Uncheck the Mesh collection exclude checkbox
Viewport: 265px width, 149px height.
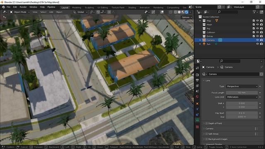[x=254, y=24]
